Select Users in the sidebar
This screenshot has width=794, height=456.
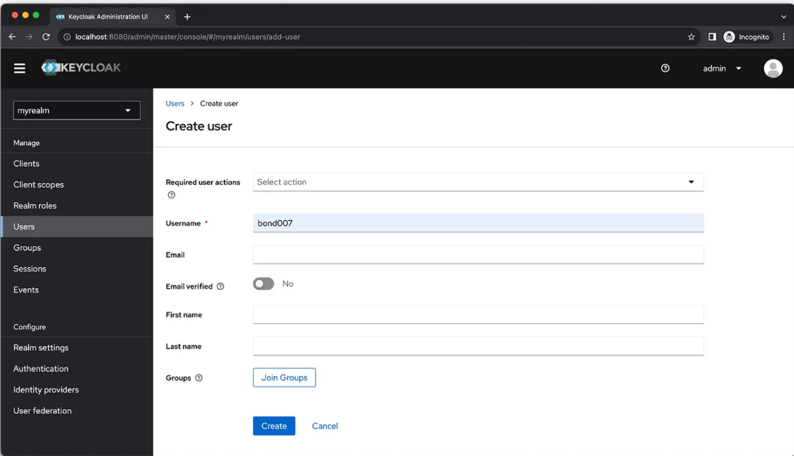76,226
